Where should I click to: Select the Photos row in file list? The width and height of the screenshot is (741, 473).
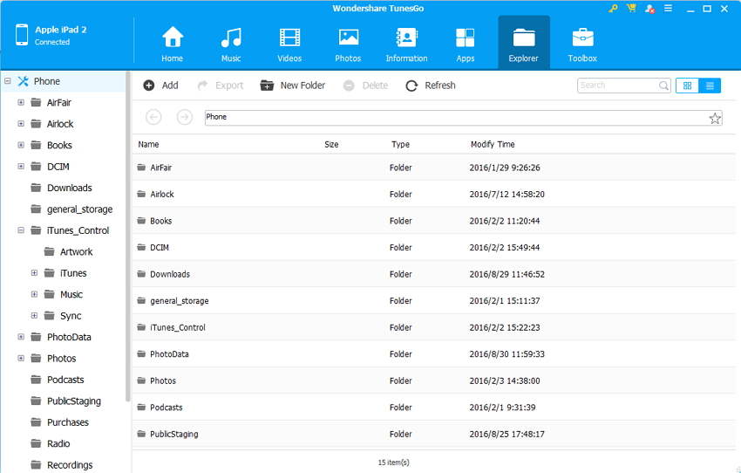tap(434, 380)
